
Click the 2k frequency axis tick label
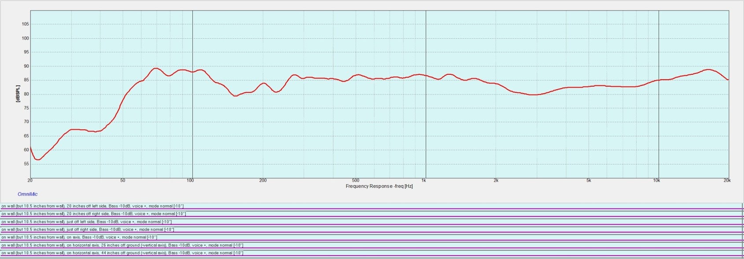(496, 180)
